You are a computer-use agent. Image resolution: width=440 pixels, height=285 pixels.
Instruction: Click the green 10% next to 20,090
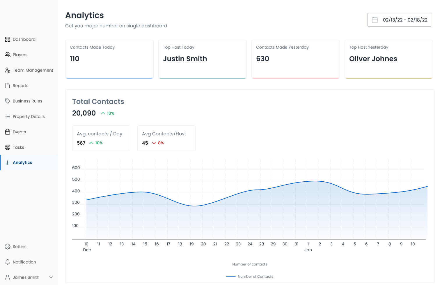(111, 113)
